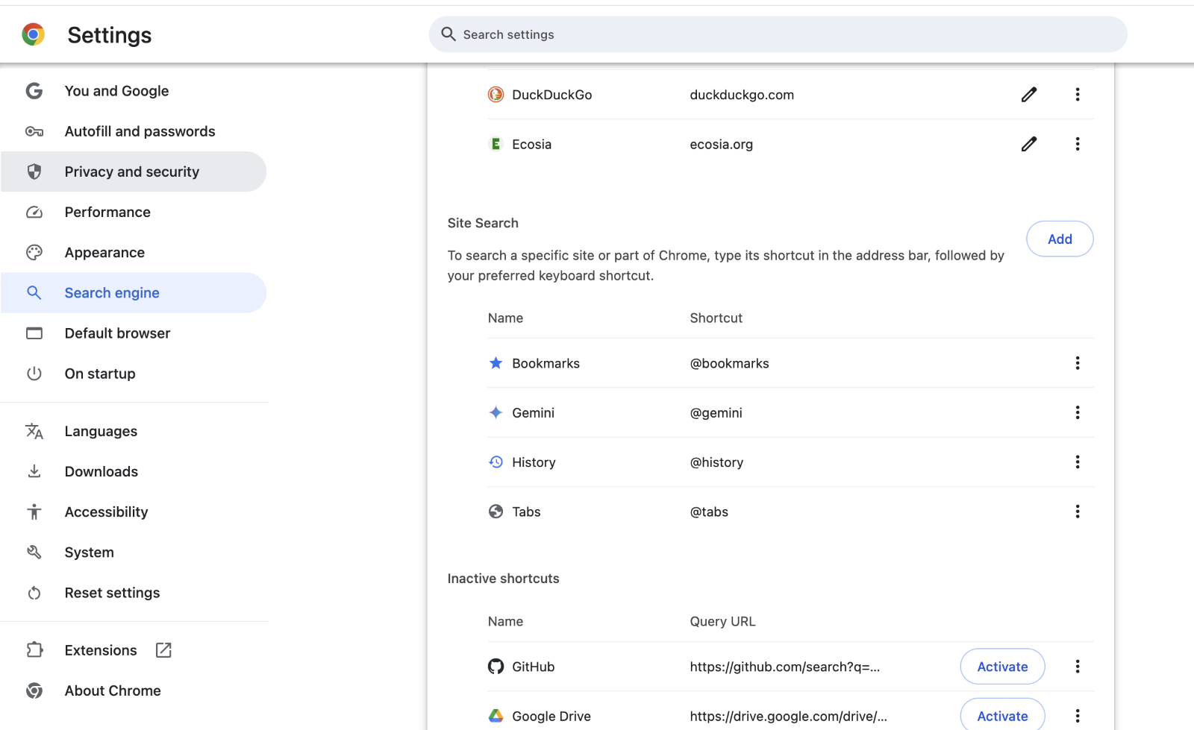Click the @gemini shortcut text
This screenshot has width=1194, height=730.
click(x=716, y=412)
